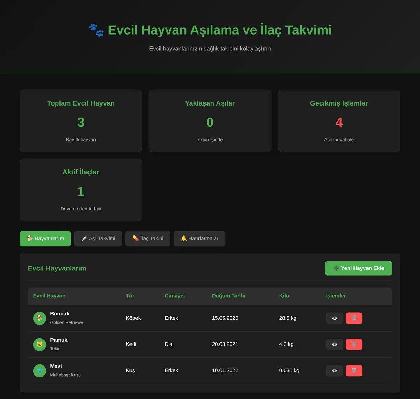Switch to the İlaç Takibi tab
This screenshot has height=399, width=420.
tap(148, 239)
